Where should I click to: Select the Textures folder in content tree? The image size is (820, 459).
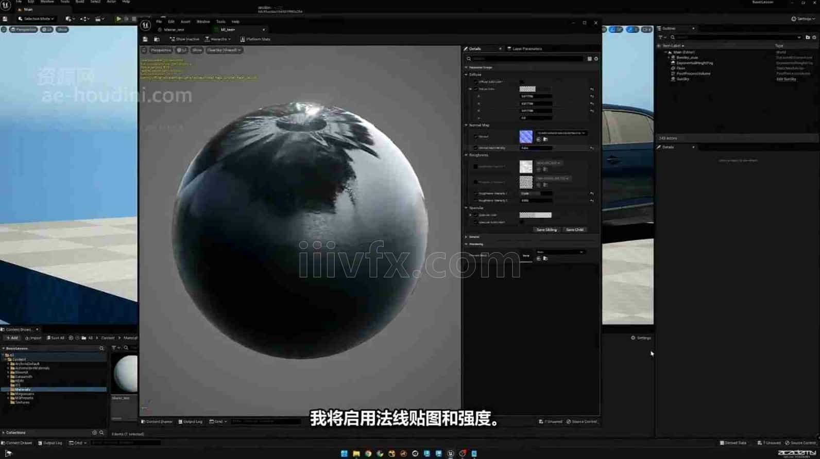click(22, 402)
